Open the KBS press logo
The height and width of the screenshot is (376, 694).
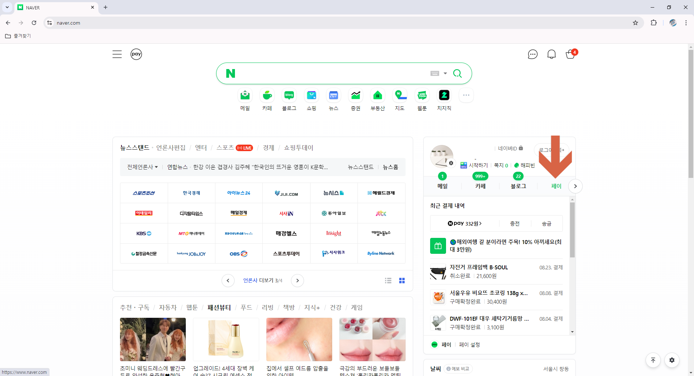(144, 234)
